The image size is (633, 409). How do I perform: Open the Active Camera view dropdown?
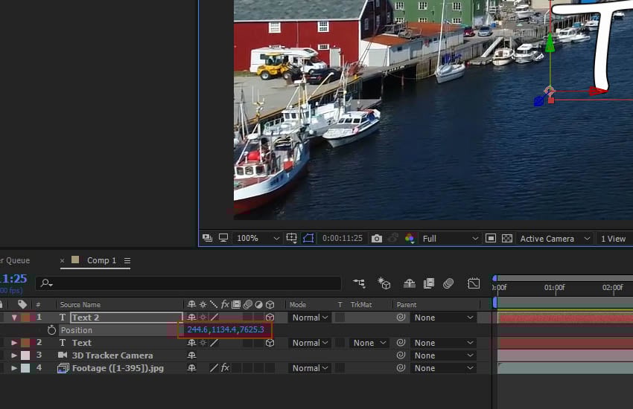[555, 239]
